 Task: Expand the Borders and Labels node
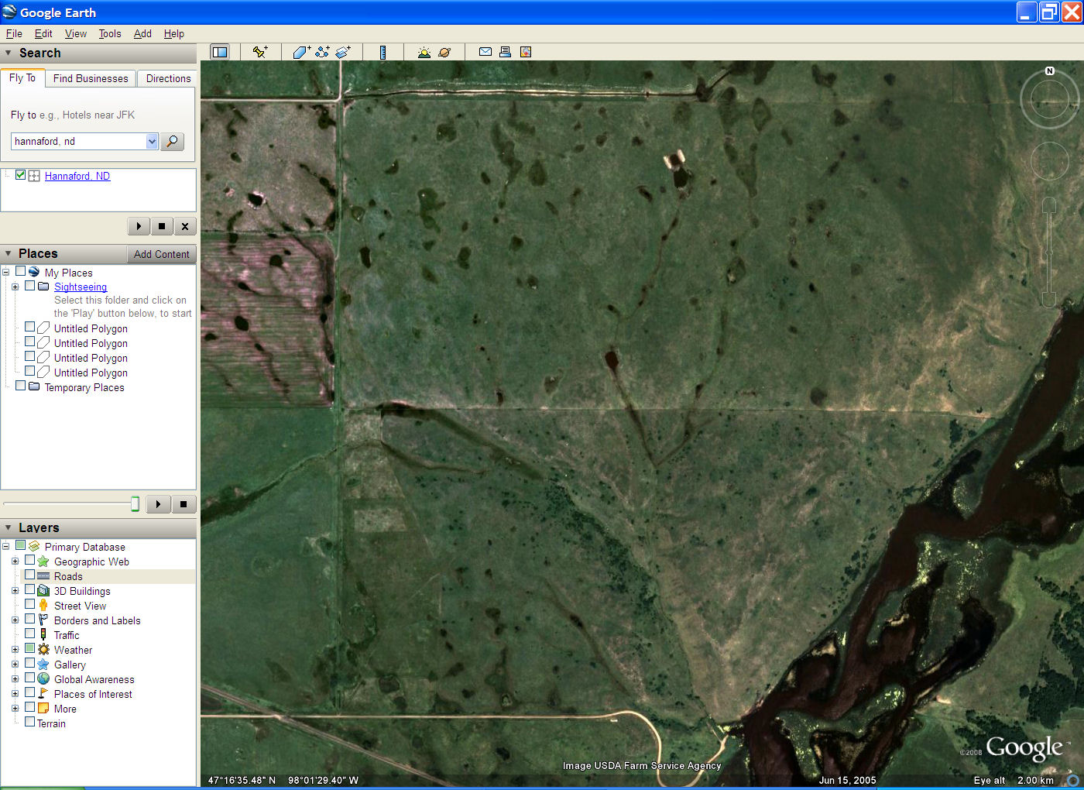(x=15, y=620)
